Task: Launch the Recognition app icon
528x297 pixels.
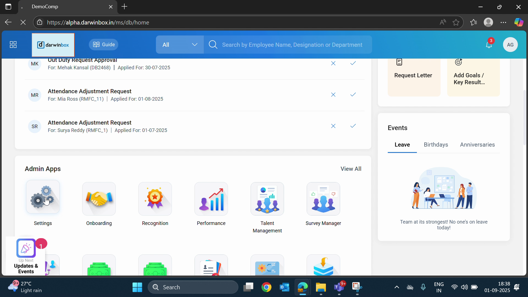Action: click(155, 199)
